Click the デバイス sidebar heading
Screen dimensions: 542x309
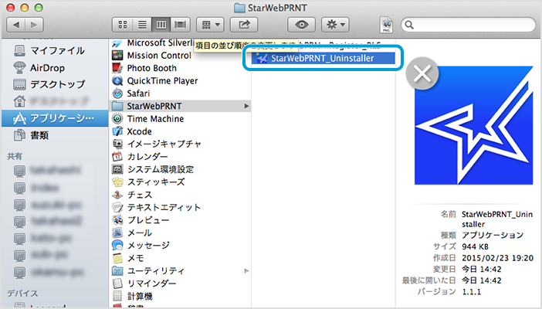point(22,294)
